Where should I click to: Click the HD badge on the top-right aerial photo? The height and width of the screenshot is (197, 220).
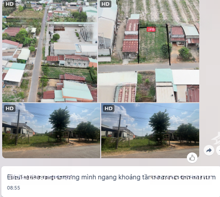click(x=106, y=4)
